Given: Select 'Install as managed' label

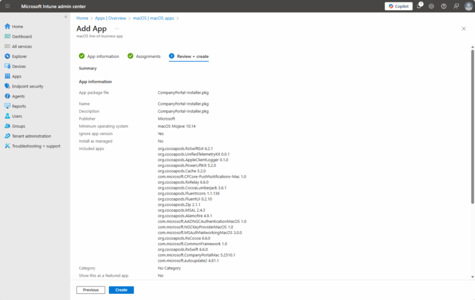Looking at the screenshot, I should 95,141.
